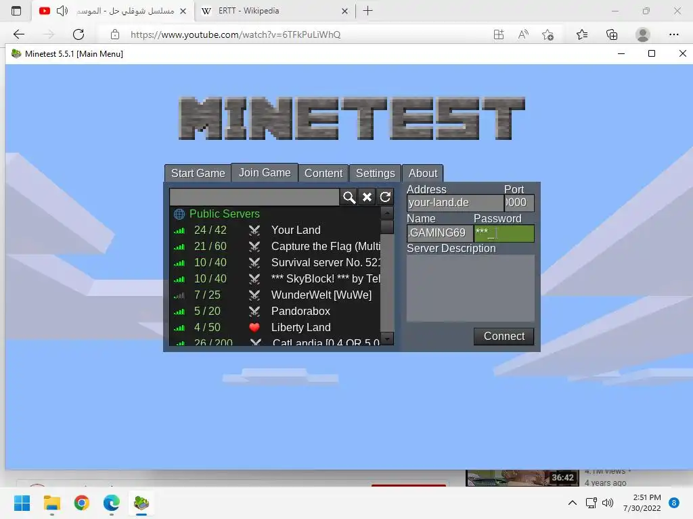This screenshot has width=693, height=519.
Task: Open Edge Favorites list icon
Action: (x=582, y=34)
